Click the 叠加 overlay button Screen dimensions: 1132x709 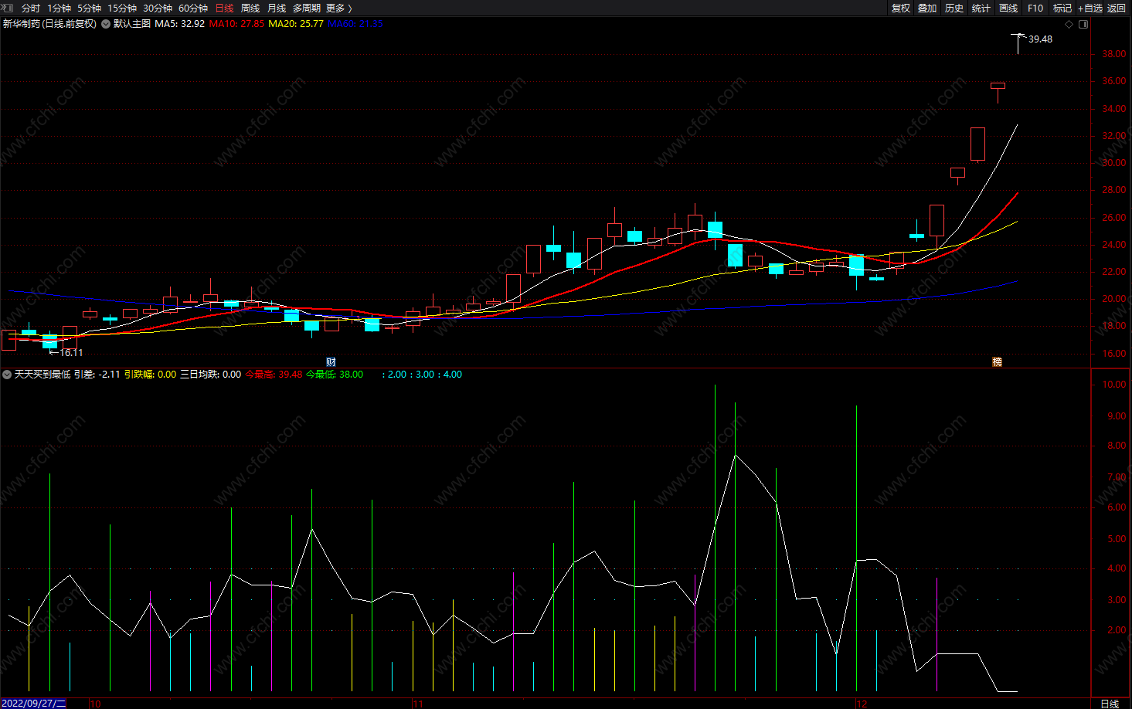tap(927, 8)
